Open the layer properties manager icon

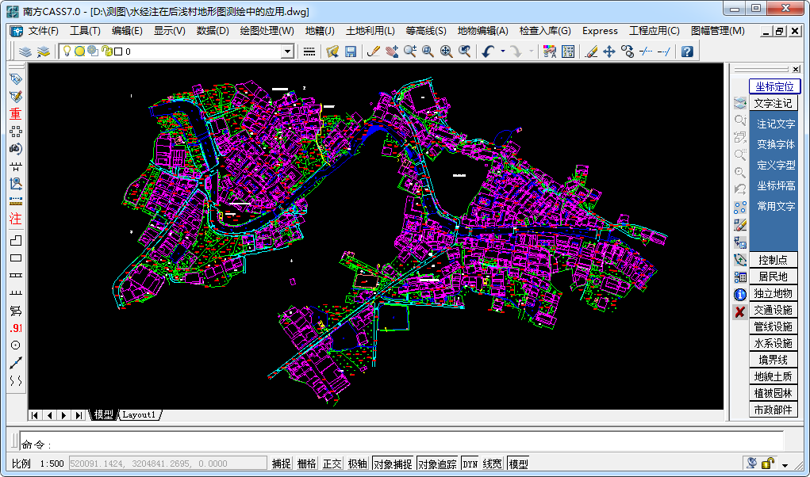pos(25,52)
